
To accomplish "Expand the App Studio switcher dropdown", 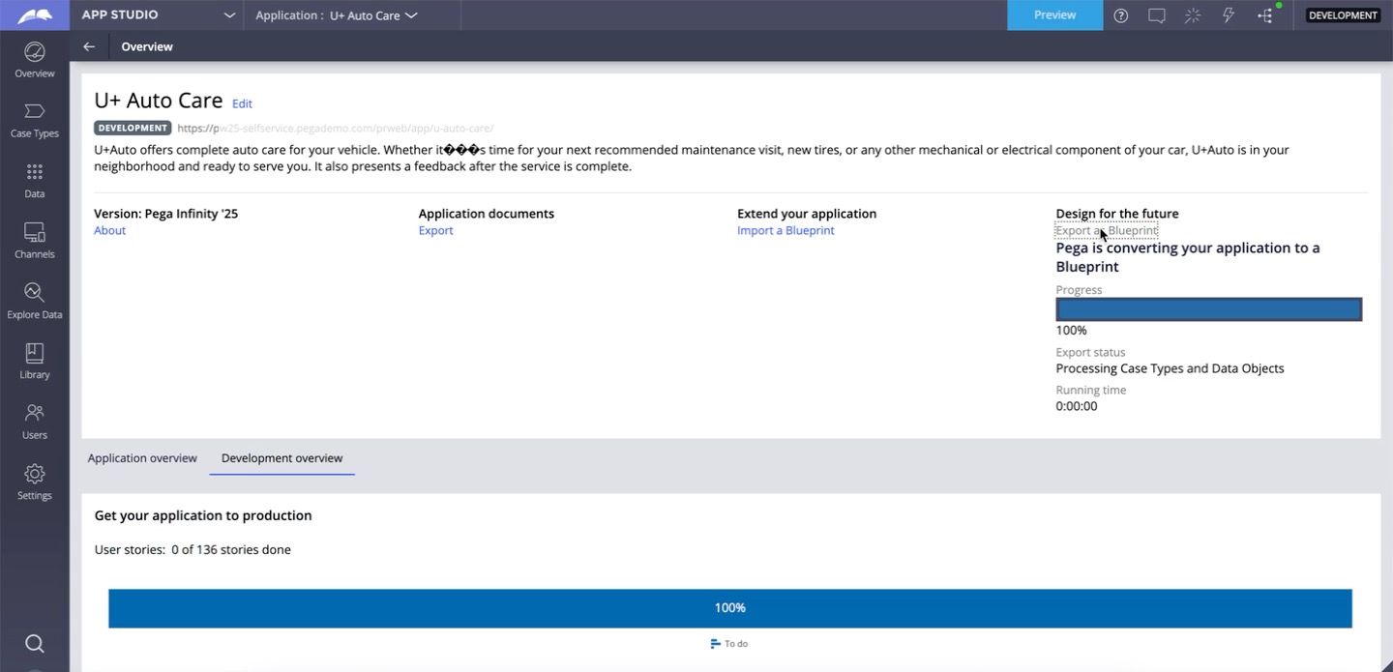I will pos(229,15).
